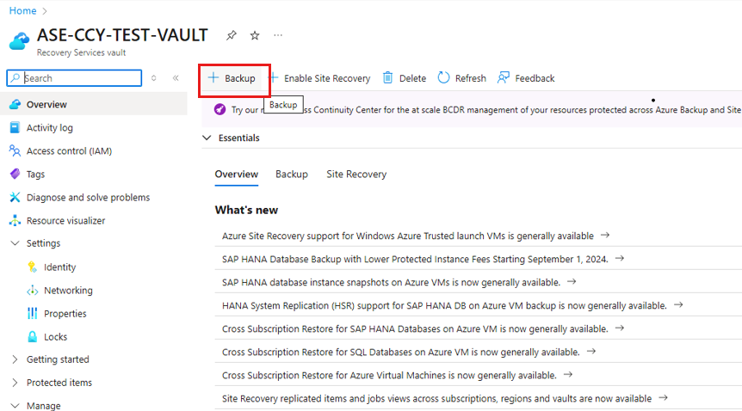Click the ASE-CCY-TEST-VAULT title text
The height and width of the screenshot is (411, 742).
(x=122, y=35)
